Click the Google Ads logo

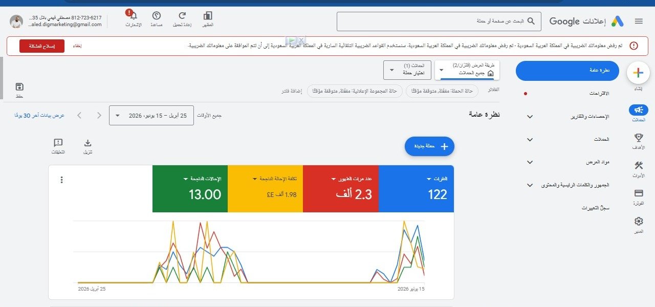(x=618, y=21)
